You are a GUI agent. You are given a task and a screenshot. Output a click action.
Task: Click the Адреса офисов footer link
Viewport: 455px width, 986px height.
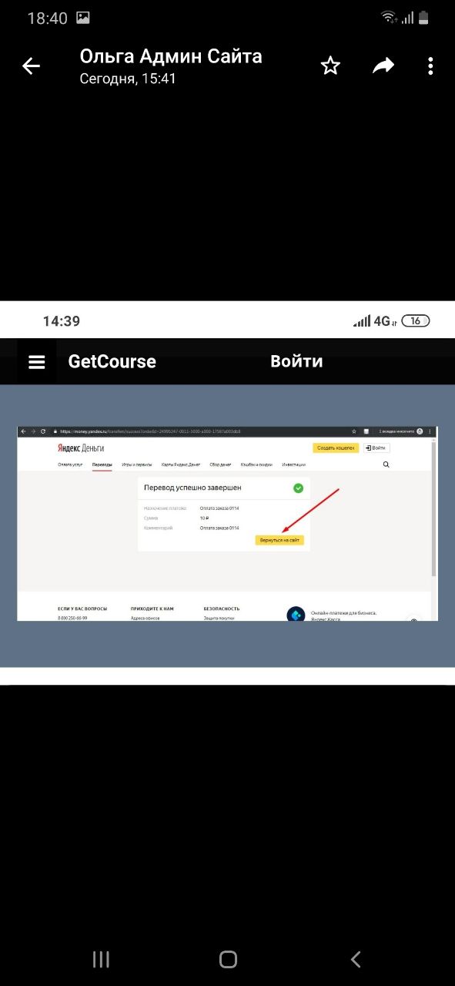[x=145, y=618]
